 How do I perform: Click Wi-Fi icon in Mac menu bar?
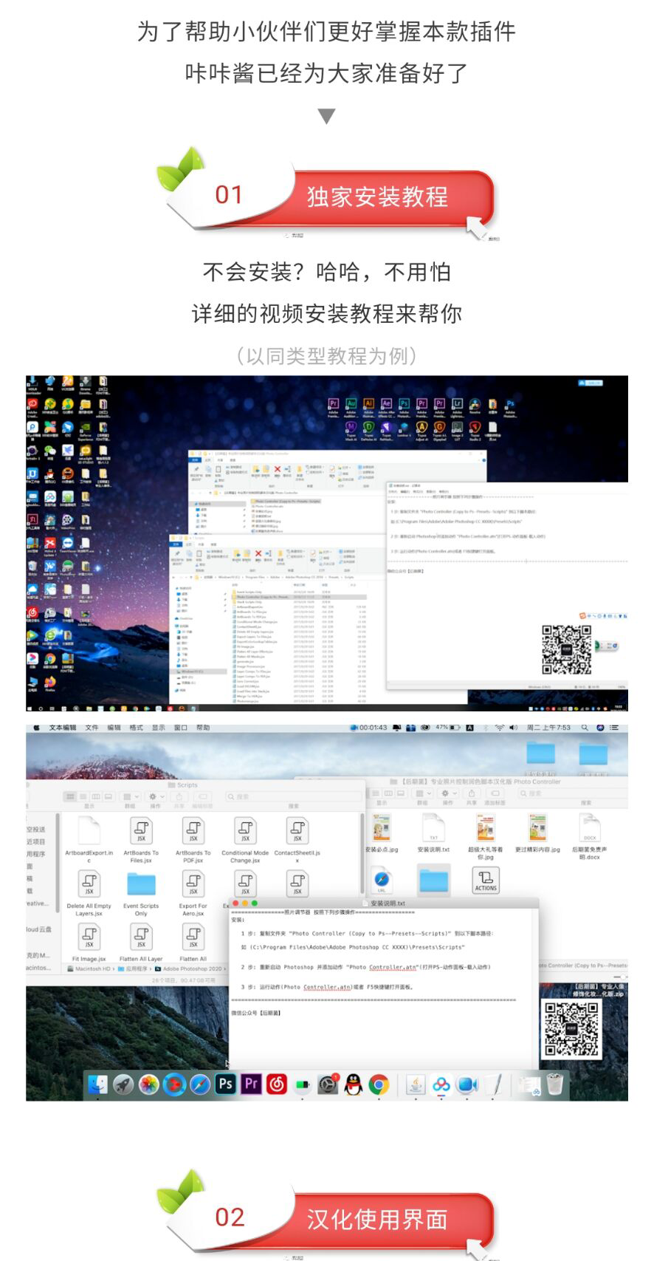click(x=500, y=728)
